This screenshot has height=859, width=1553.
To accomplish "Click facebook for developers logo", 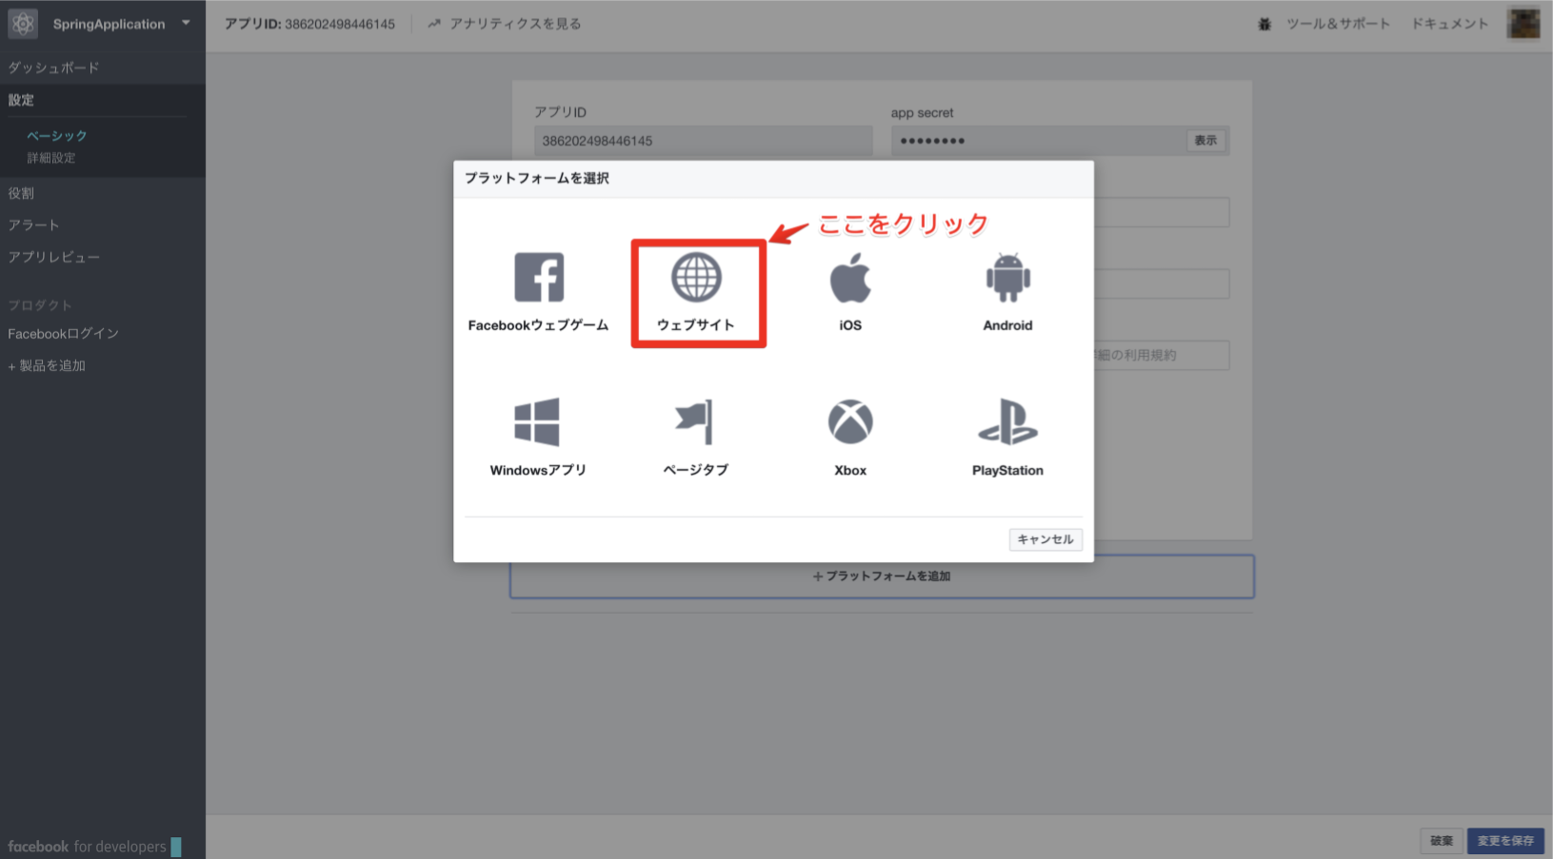I will [93, 847].
